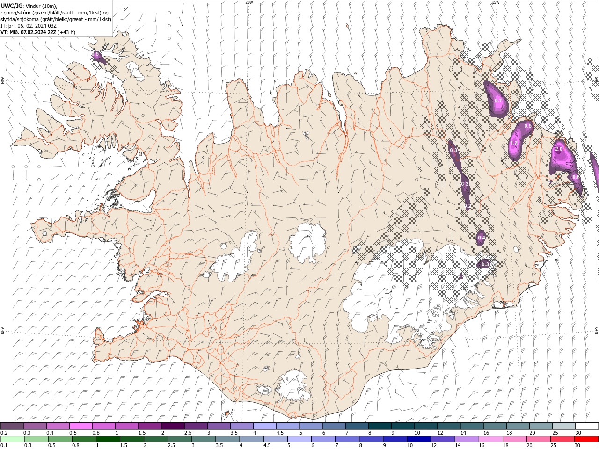Click the 0.3 value on the Vatnajökull glacier edge

(485, 264)
